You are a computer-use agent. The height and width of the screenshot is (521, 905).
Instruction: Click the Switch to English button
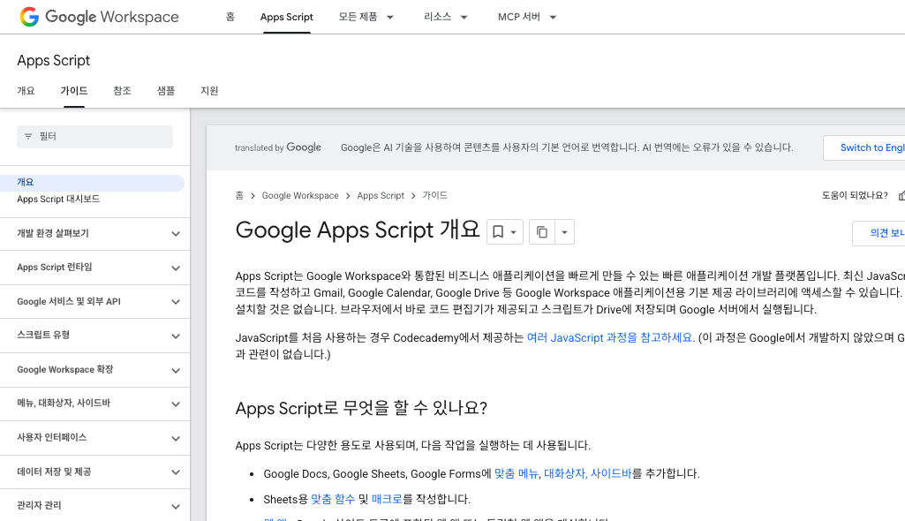864,147
